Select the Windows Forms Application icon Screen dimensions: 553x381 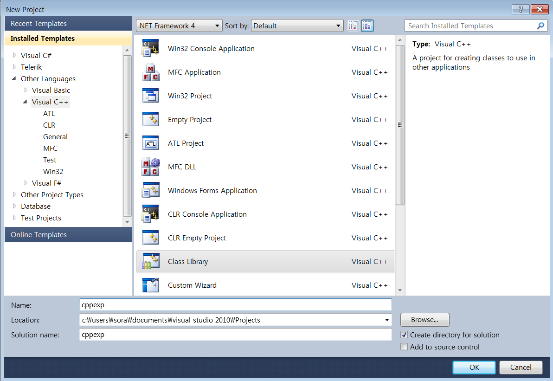coord(150,190)
